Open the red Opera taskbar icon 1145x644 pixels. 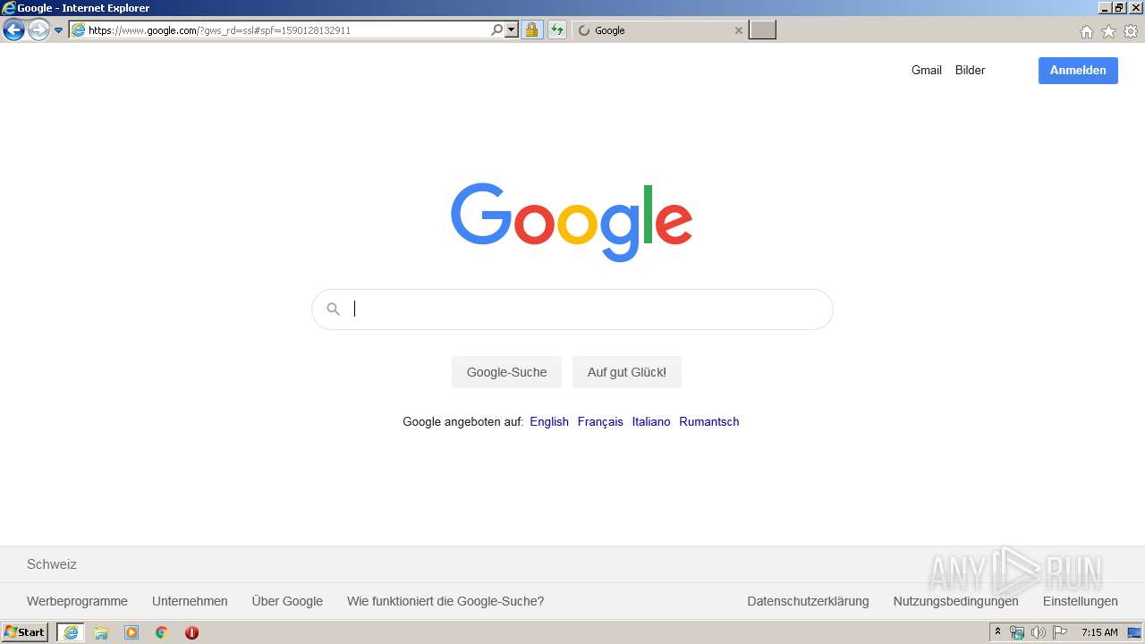click(x=191, y=632)
